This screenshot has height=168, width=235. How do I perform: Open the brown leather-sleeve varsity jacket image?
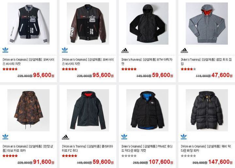88,24
